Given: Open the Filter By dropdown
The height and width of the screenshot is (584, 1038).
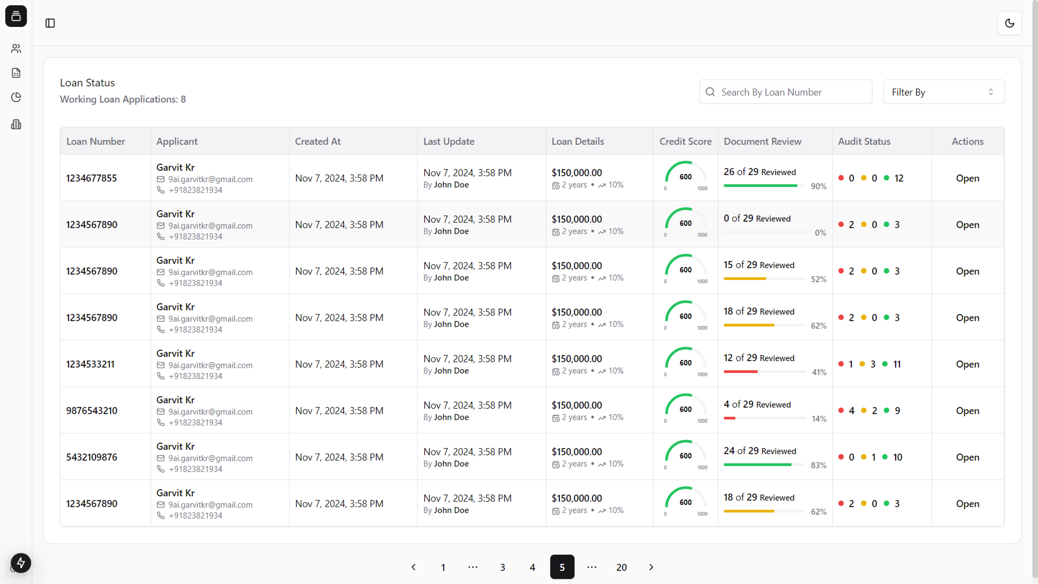Looking at the screenshot, I should click(x=943, y=91).
